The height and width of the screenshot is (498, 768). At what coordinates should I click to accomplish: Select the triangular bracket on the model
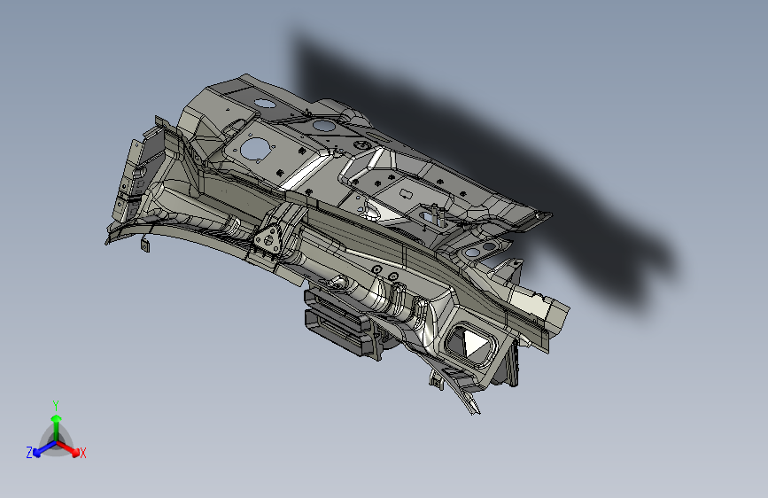click(x=268, y=239)
